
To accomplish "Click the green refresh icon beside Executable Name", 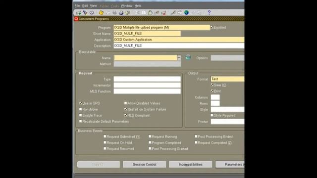I will point(188,57).
